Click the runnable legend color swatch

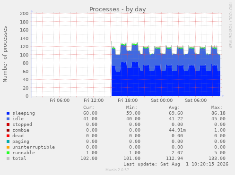8,153
